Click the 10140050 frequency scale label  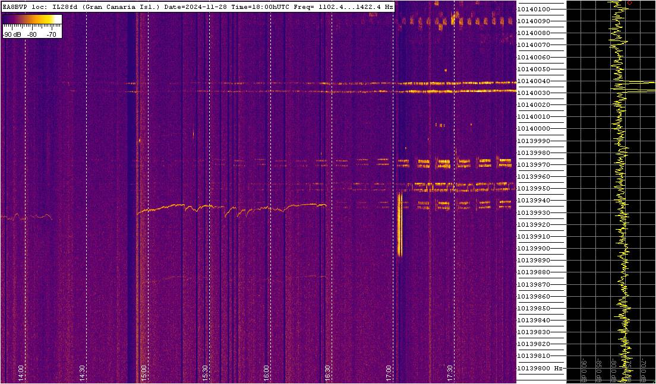pos(534,69)
